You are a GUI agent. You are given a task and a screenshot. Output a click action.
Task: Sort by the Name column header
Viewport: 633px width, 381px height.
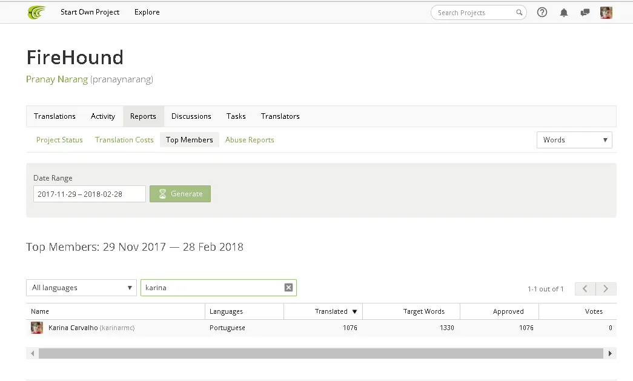tap(116, 311)
